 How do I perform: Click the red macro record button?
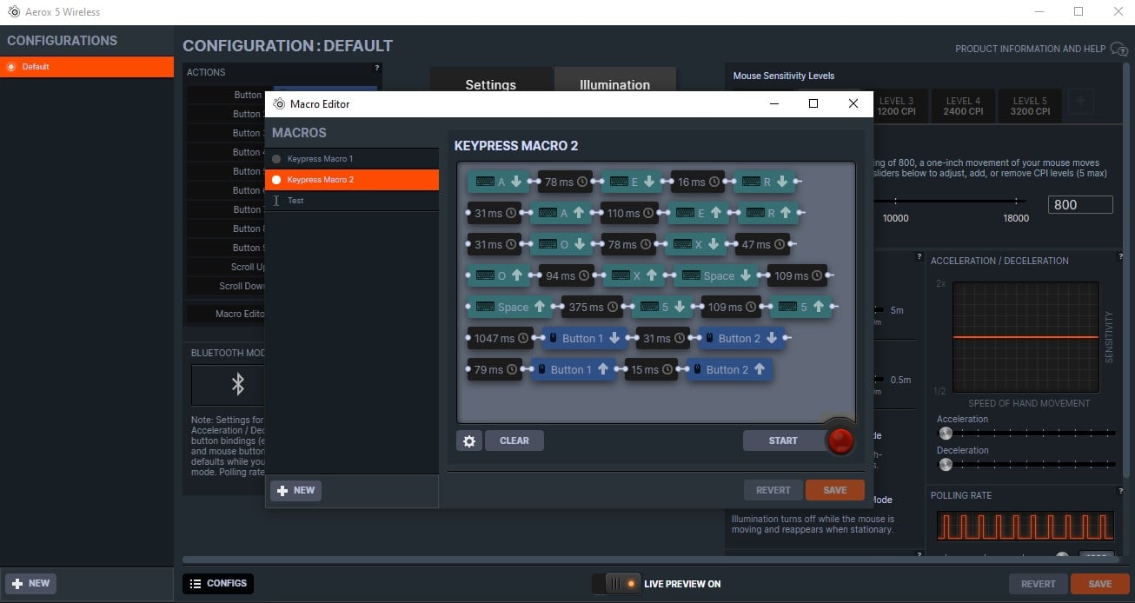[x=840, y=441]
